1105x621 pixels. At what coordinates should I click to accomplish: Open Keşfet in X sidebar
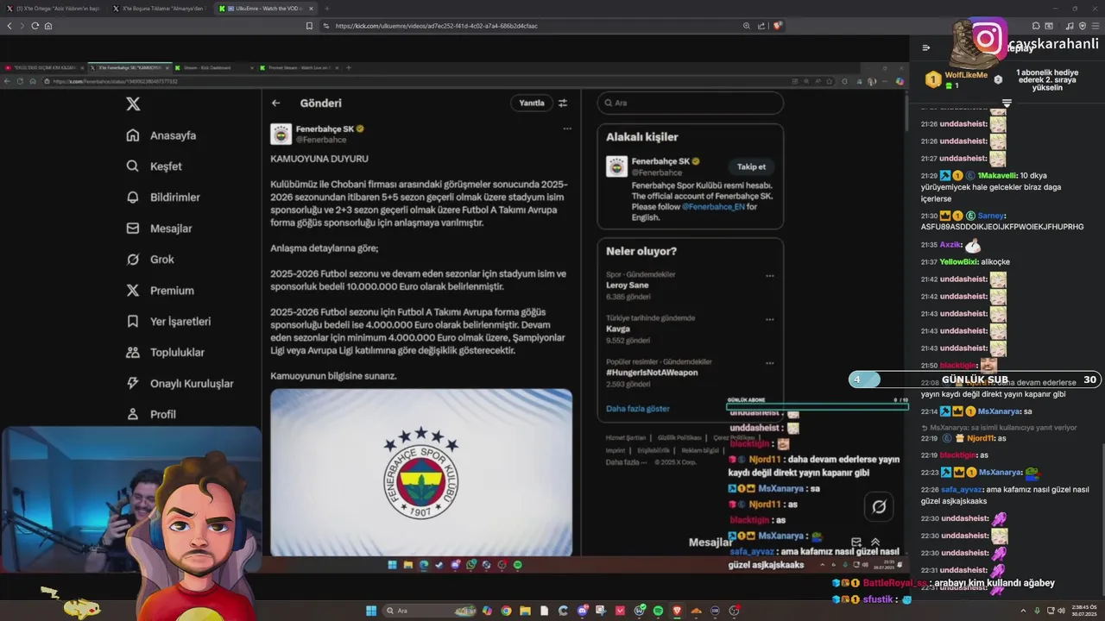[155, 166]
